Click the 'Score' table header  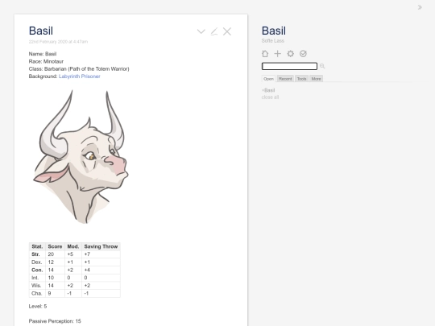pyautogui.click(x=55, y=246)
